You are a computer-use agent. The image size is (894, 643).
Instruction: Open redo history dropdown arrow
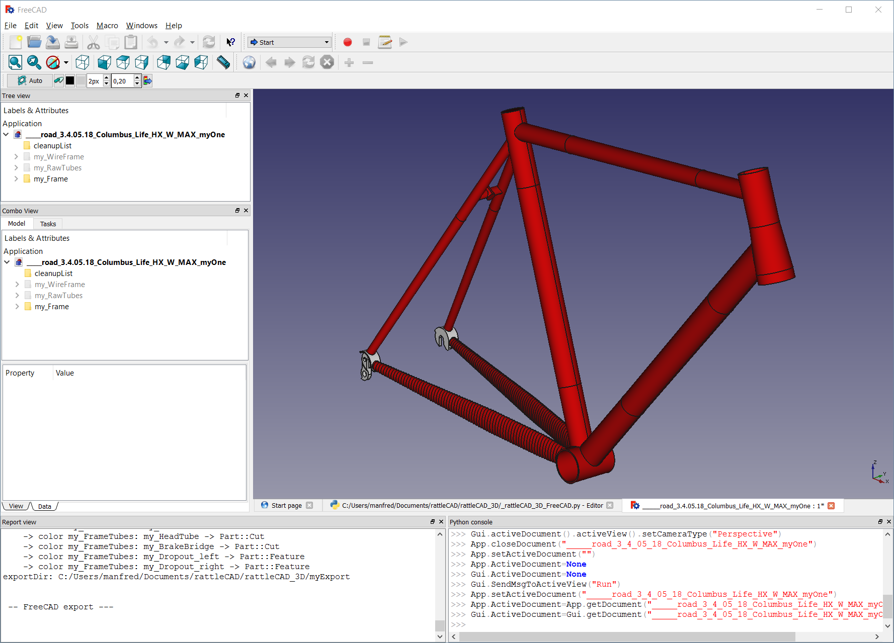tap(192, 43)
